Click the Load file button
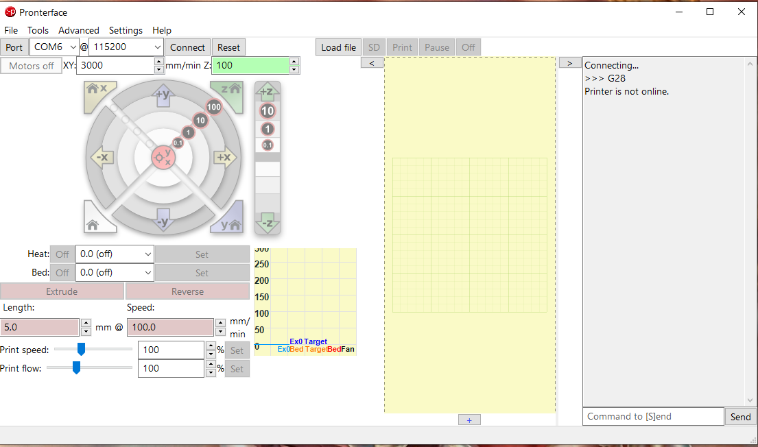The height and width of the screenshot is (447, 758). click(338, 47)
